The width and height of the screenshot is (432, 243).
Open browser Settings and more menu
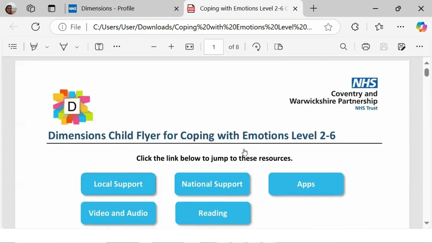401,27
